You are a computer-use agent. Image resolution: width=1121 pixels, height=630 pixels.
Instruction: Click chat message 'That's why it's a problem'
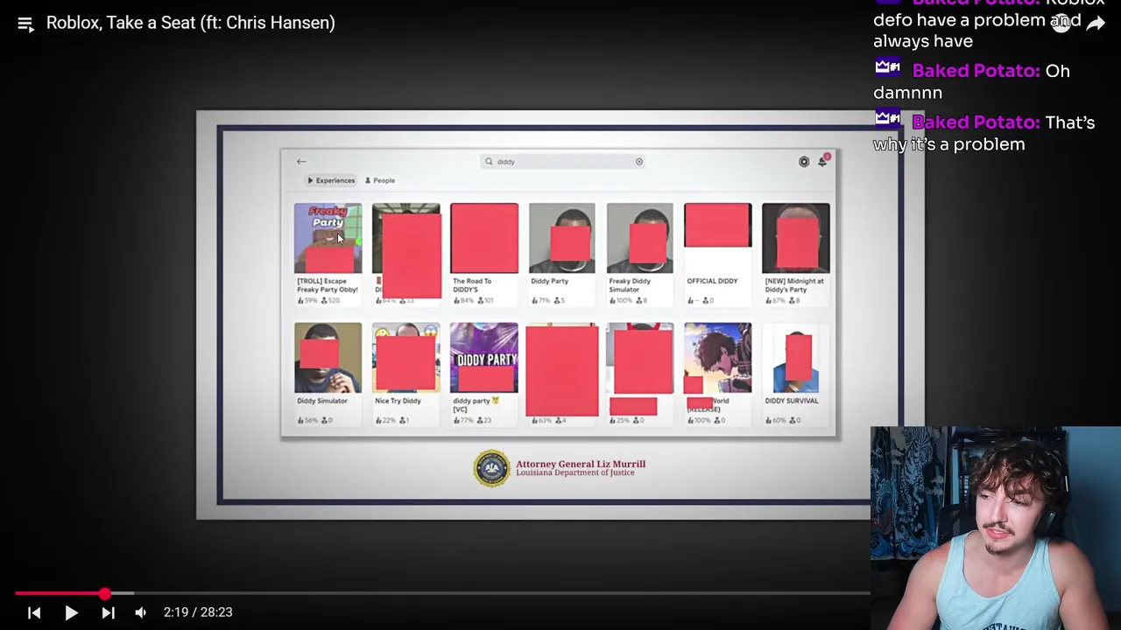[x=984, y=133]
